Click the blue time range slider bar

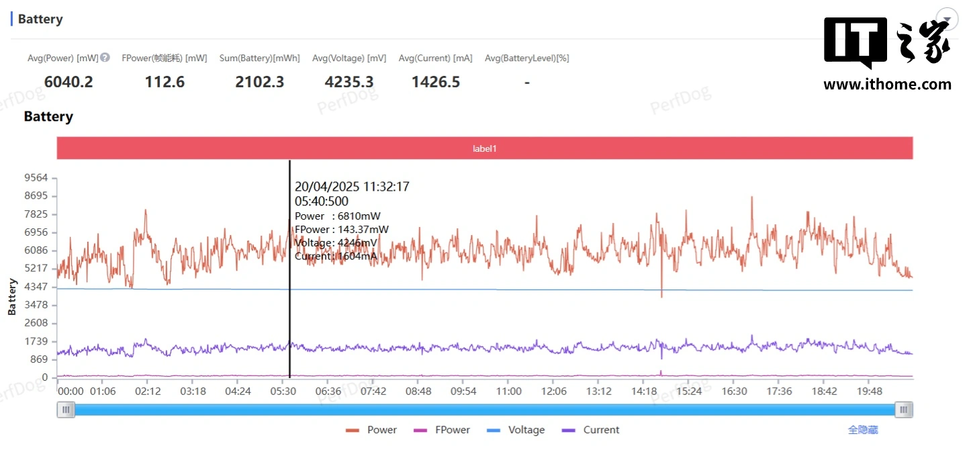coord(484,410)
